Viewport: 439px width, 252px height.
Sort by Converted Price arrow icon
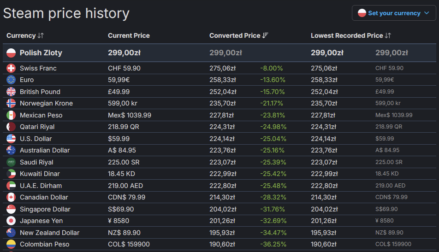[x=265, y=35]
